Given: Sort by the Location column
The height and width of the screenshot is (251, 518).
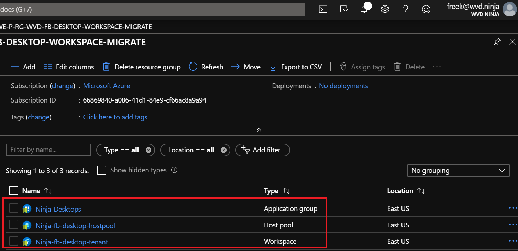Looking at the screenshot, I should 406,191.
